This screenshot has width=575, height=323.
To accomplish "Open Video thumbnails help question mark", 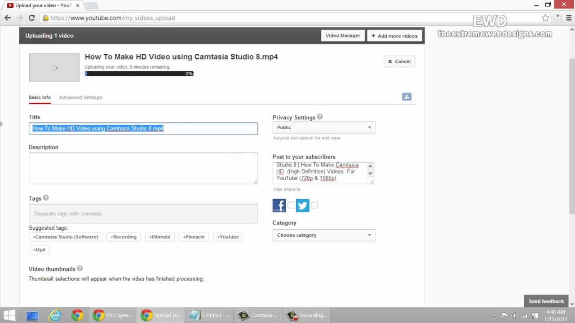I will pos(80,268).
